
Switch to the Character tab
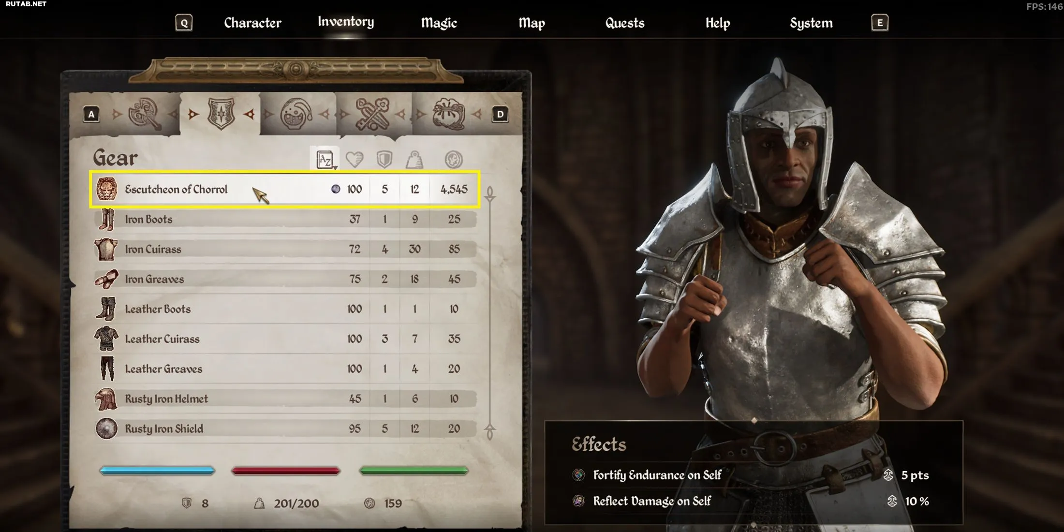252,23
